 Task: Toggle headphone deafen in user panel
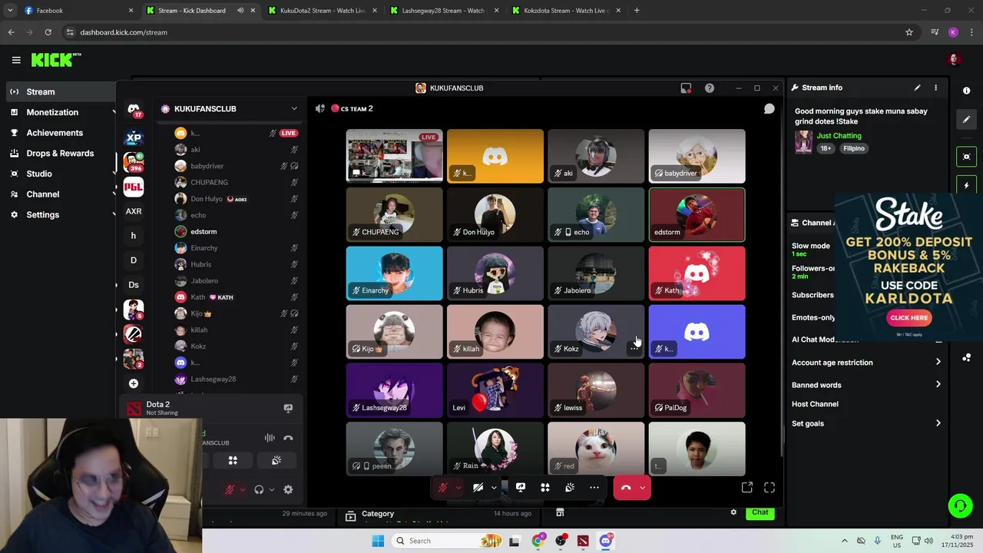click(x=259, y=489)
